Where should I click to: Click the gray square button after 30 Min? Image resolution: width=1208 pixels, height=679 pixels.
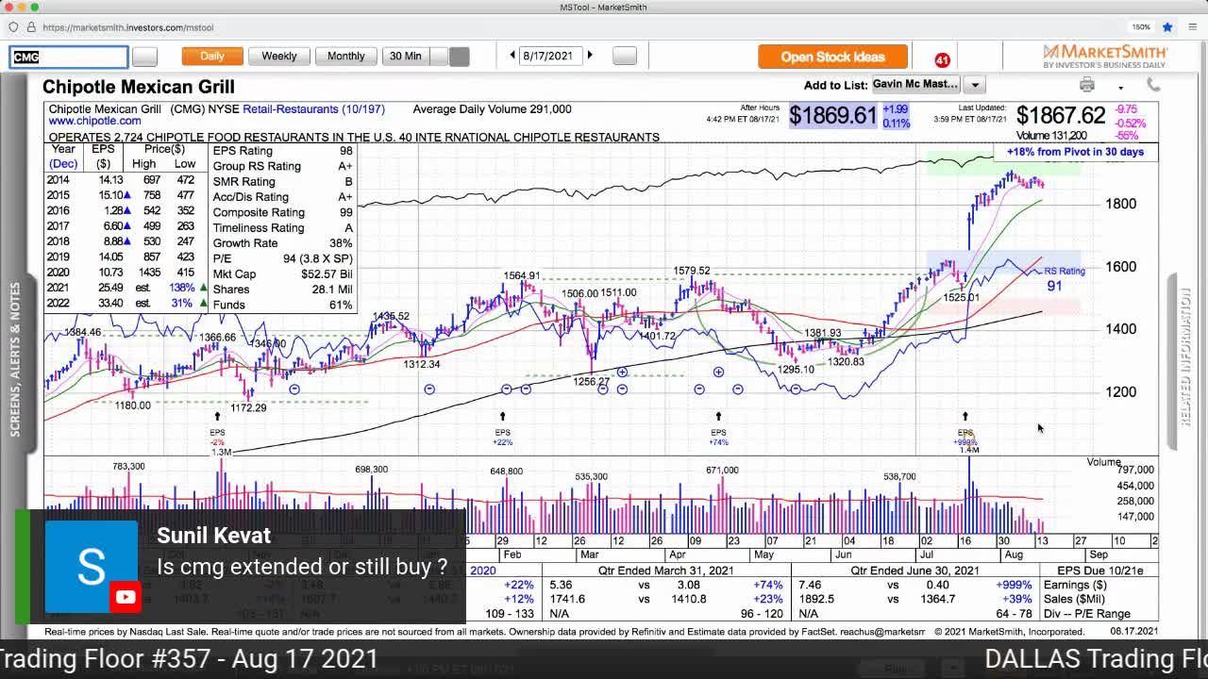pyautogui.click(x=460, y=57)
